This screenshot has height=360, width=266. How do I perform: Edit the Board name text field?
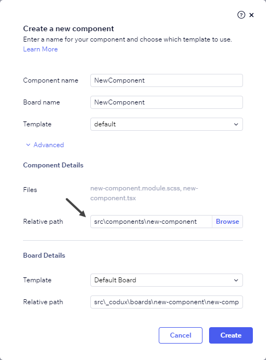[x=166, y=102]
